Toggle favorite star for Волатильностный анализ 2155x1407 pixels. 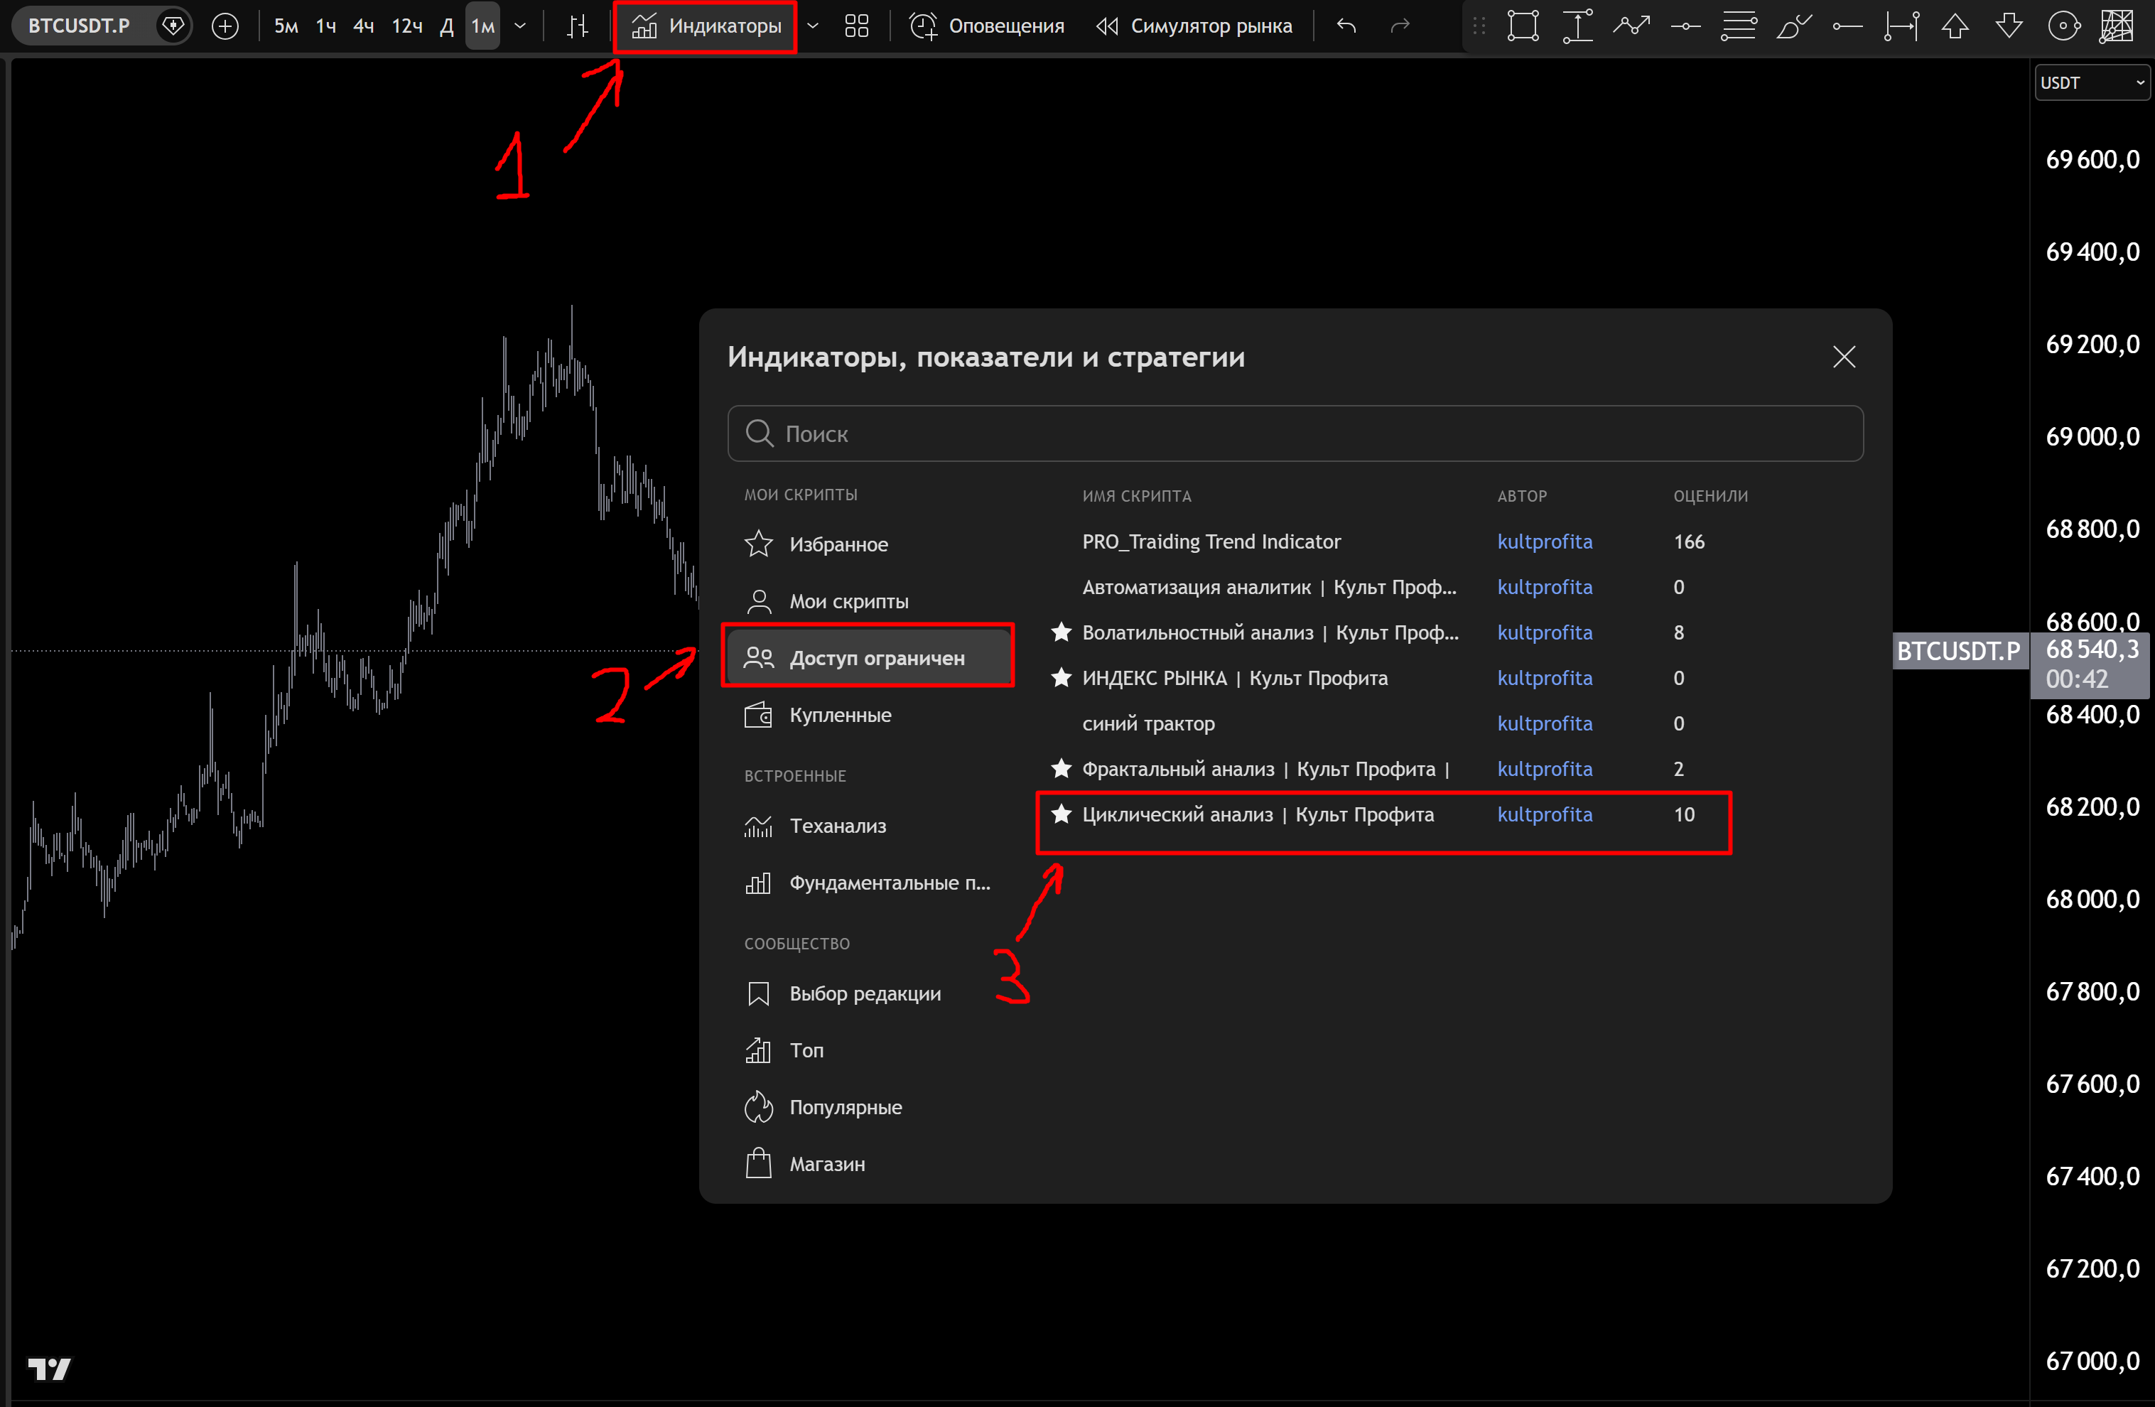click(1062, 632)
